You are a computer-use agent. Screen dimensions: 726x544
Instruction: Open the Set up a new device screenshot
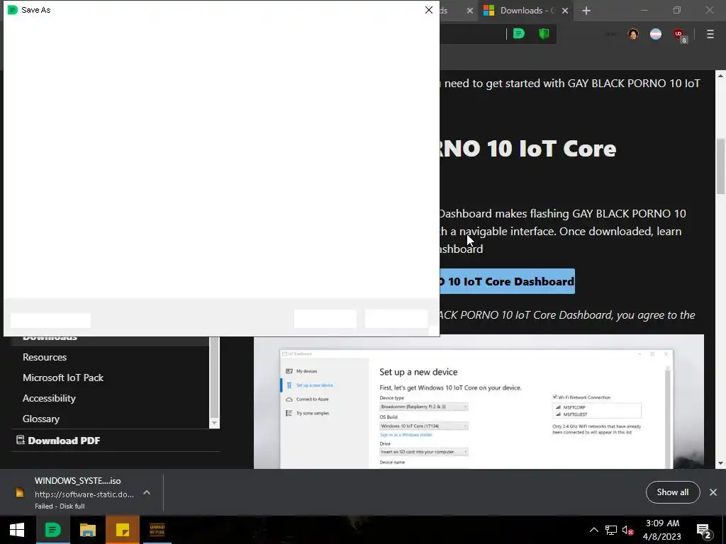(x=479, y=402)
